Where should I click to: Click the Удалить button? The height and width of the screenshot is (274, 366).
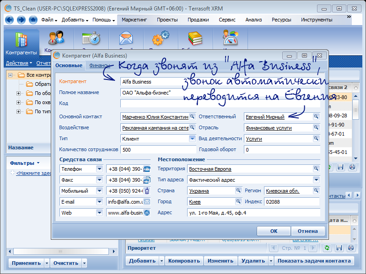pyautogui.click(x=253, y=261)
